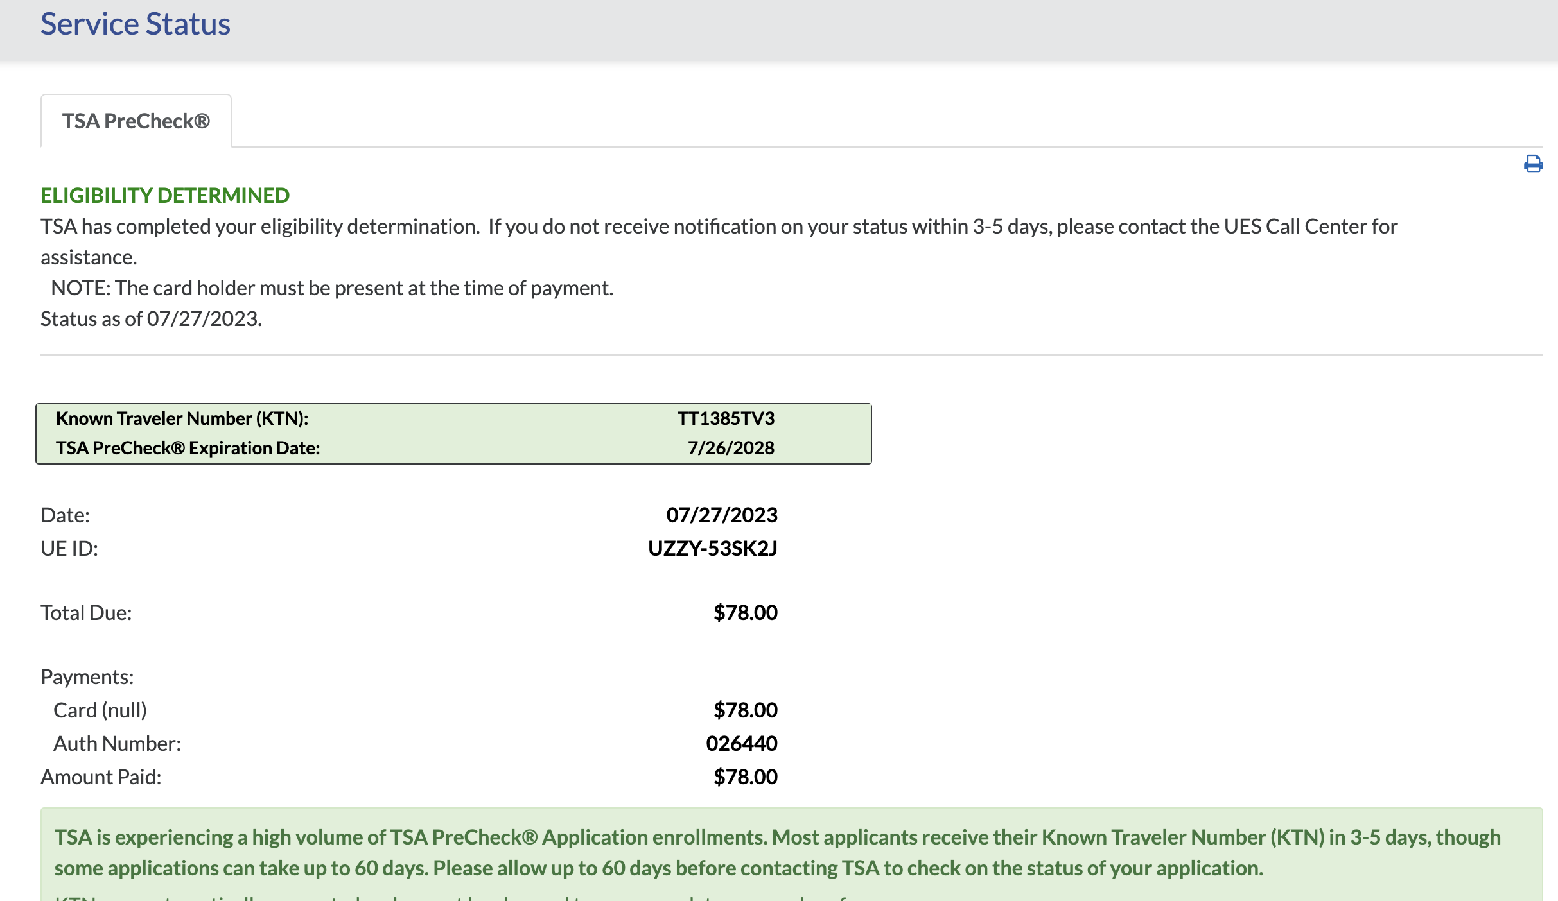Click the Service Status heading

135,24
